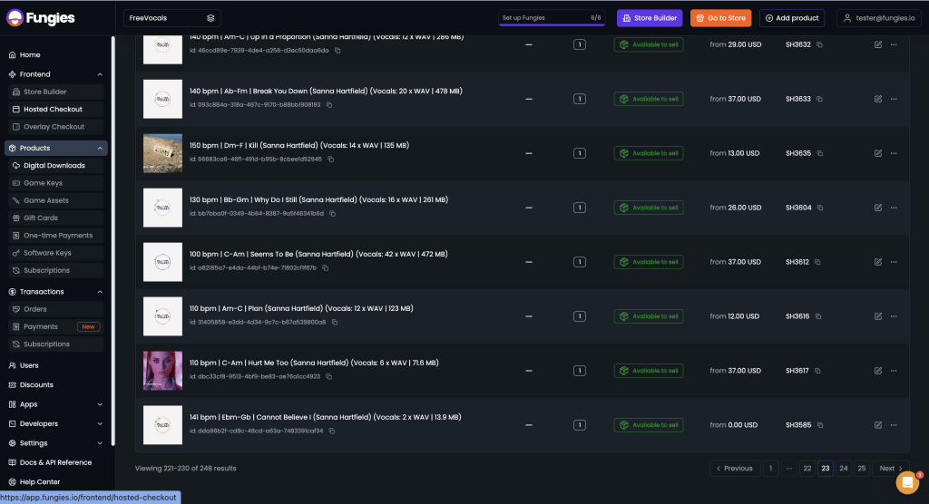Copy SKU SH3612

(817, 262)
